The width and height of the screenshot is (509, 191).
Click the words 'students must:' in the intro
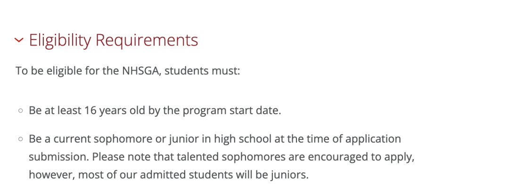click(202, 71)
